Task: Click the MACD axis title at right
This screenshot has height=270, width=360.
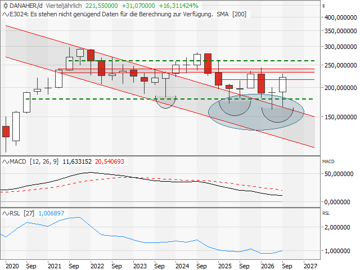Action: click(x=328, y=161)
